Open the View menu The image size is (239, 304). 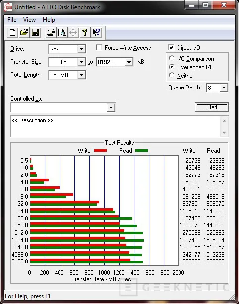point(30,20)
